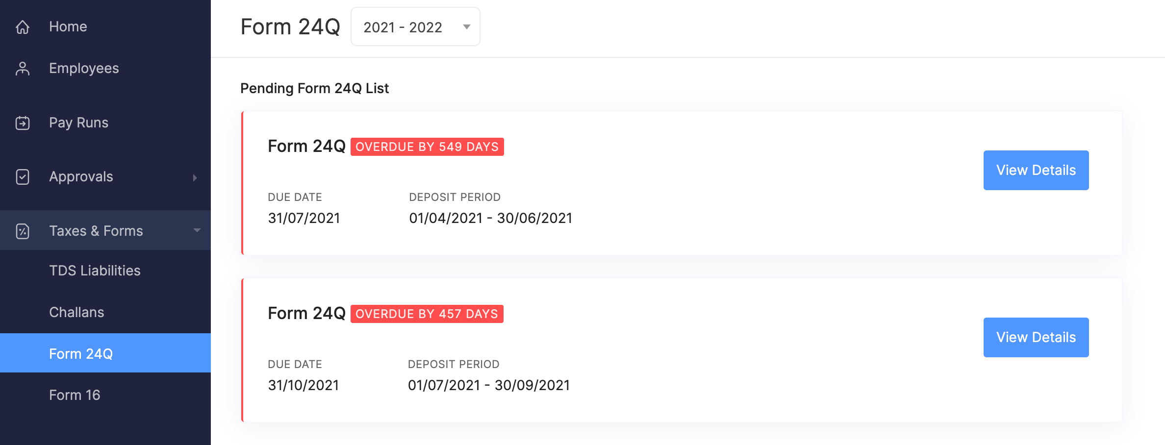Click the Overdue by 549 days badge
This screenshot has height=445, width=1165.
427,147
